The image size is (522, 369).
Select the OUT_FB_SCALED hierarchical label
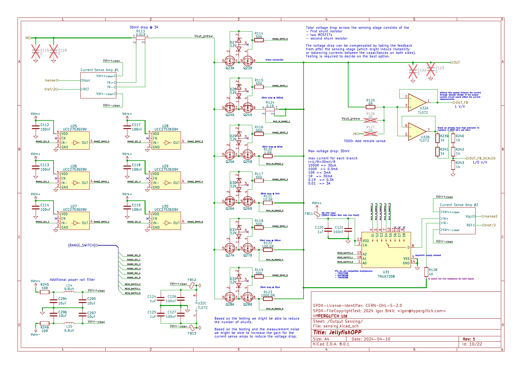point(482,158)
